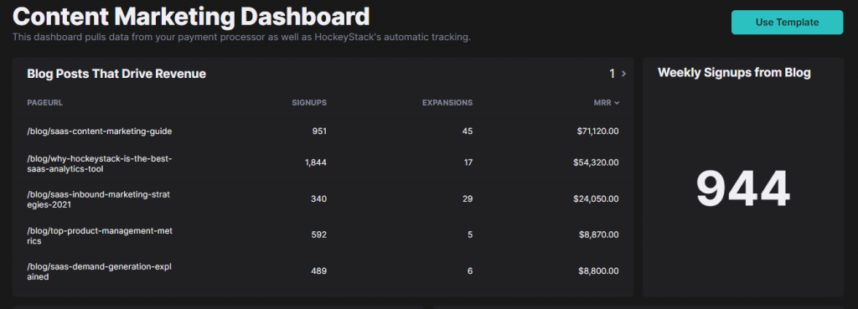Select the $8,800.00 MRR value
The height and width of the screenshot is (309, 858).
[598, 270]
